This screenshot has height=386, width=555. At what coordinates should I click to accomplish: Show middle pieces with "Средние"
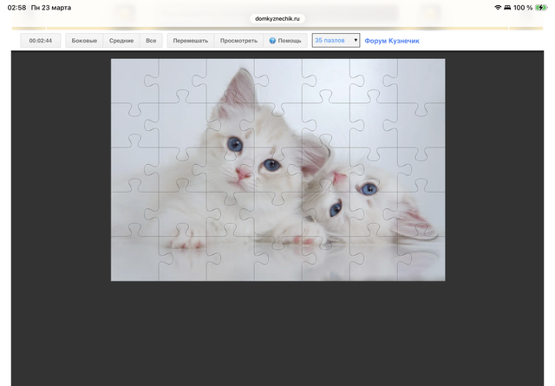(x=121, y=41)
